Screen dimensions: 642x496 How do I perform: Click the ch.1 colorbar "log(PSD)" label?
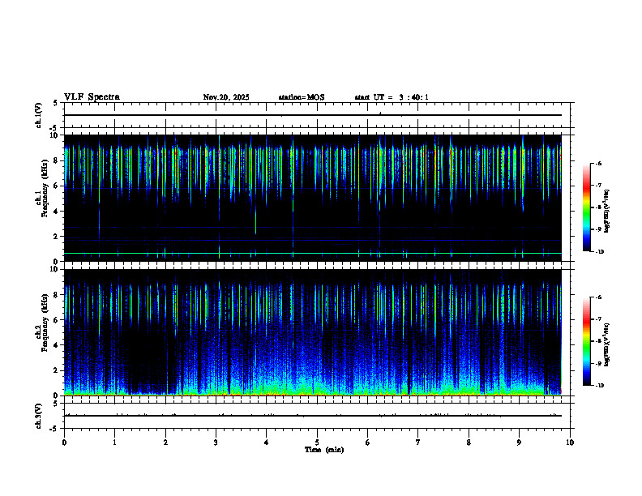coord(607,211)
